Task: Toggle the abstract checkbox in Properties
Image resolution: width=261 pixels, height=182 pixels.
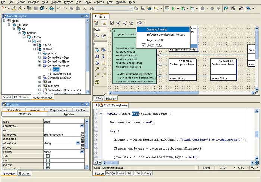Action: (x=48, y=165)
